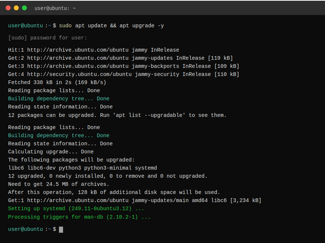Image resolution: width=325 pixels, height=243 pixels.
Task: Click the 'Fetched 338 kB in 2s' line
Action: 57,82
